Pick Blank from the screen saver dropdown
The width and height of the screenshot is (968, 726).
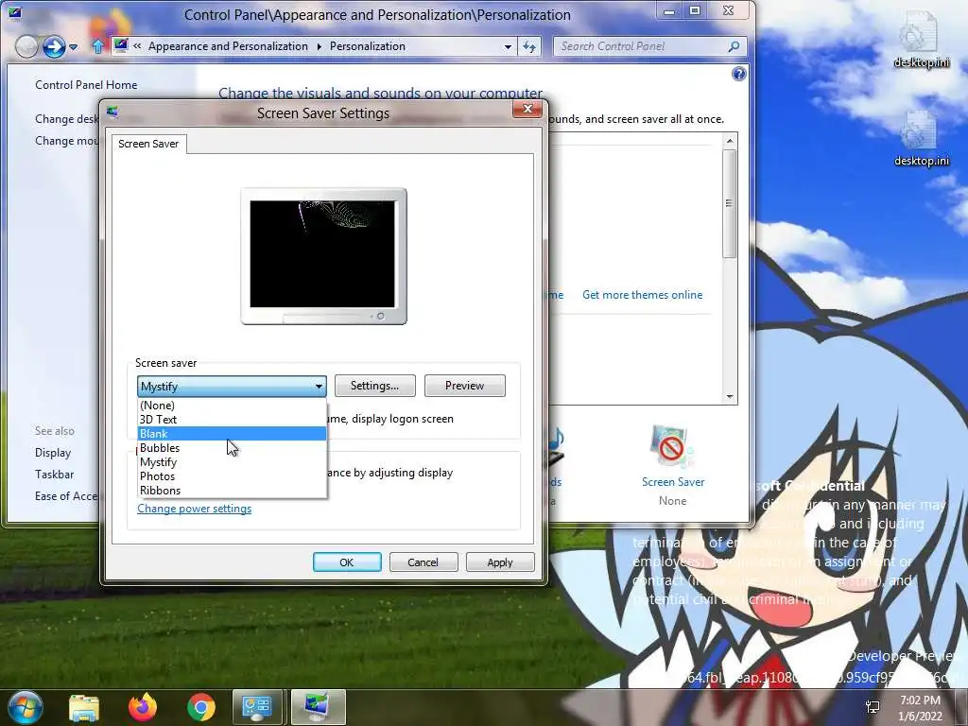(x=232, y=433)
